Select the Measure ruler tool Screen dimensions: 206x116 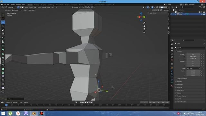click(3, 42)
